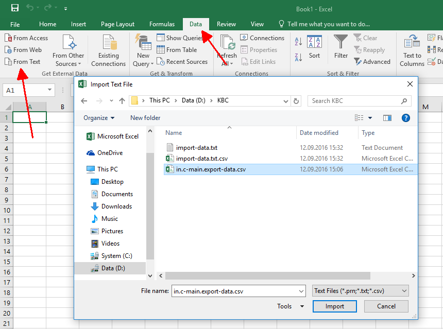Click the File name combo box
The width and height of the screenshot is (443, 329).
(x=238, y=291)
